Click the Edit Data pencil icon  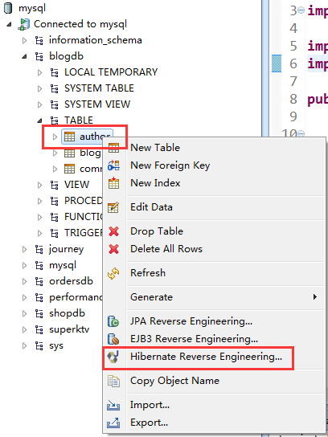(x=113, y=207)
